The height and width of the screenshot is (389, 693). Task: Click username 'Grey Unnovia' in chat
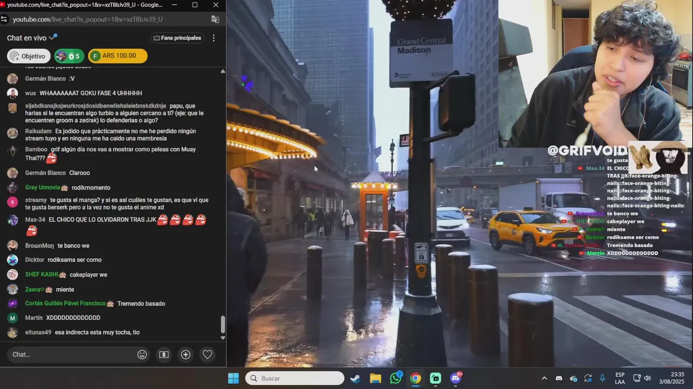(x=42, y=187)
